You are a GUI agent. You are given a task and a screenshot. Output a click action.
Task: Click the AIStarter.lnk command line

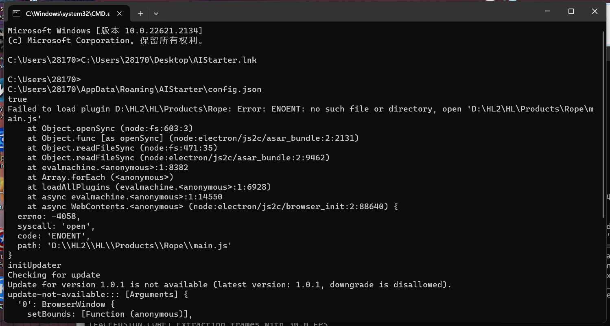coord(132,60)
